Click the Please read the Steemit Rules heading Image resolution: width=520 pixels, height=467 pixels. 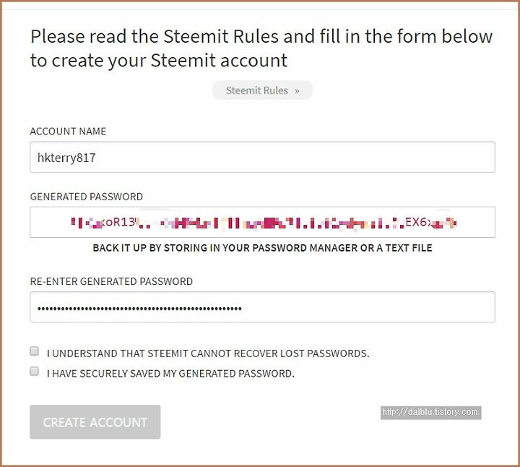click(x=261, y=48)
